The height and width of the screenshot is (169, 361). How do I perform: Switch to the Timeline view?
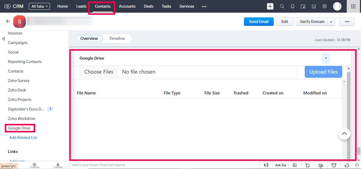(117, 38)
